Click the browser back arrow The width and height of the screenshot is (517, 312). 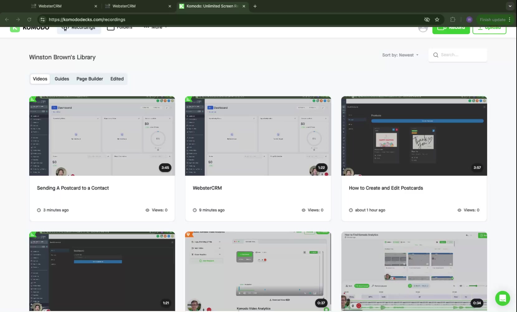[x=7, y=20]
